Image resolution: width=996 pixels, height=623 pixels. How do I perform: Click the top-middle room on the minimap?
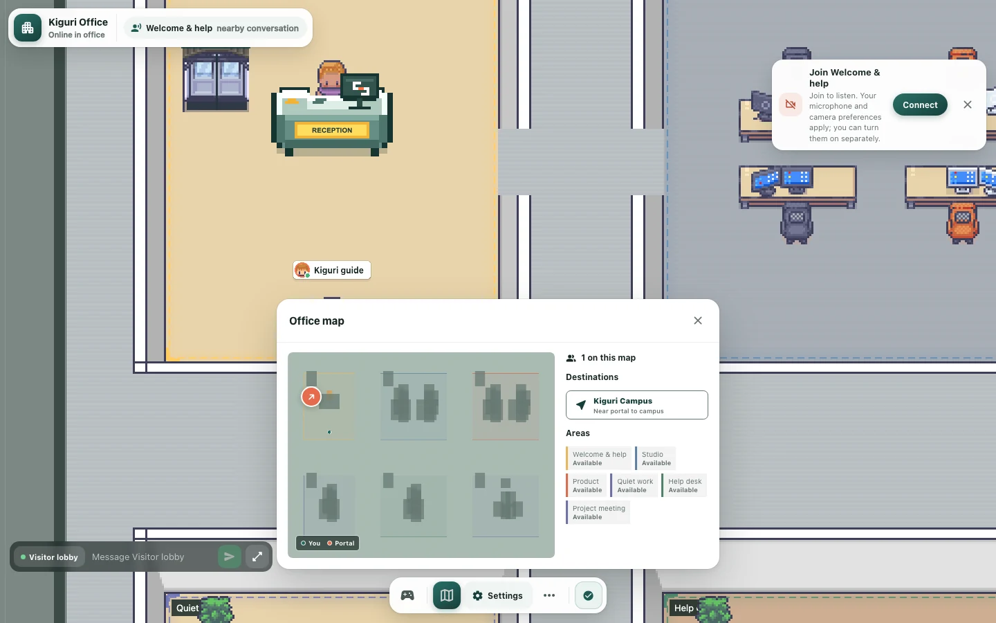pyautogui.click(x=414, y=406)
